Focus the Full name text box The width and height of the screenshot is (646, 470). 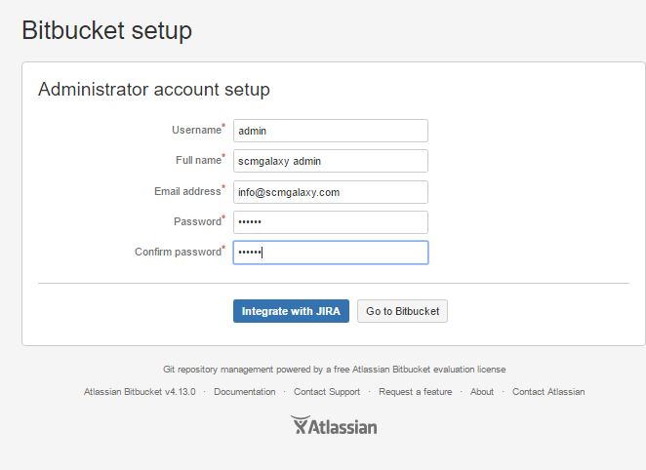pyautogui.click(x=330, y=161)
